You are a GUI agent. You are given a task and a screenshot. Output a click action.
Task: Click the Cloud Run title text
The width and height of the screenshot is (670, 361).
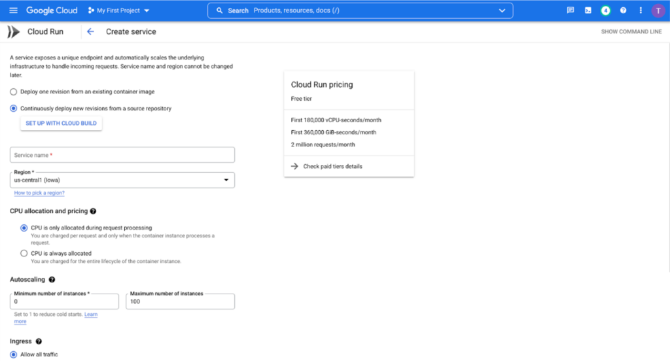pos(45,31)
